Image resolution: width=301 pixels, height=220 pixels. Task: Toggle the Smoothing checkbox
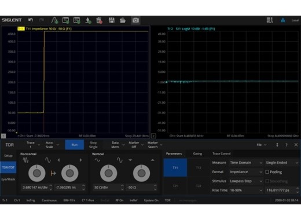click(x=267, y=181)
